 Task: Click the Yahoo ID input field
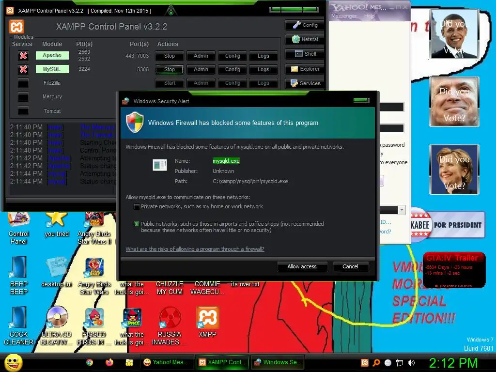[391, 107]
